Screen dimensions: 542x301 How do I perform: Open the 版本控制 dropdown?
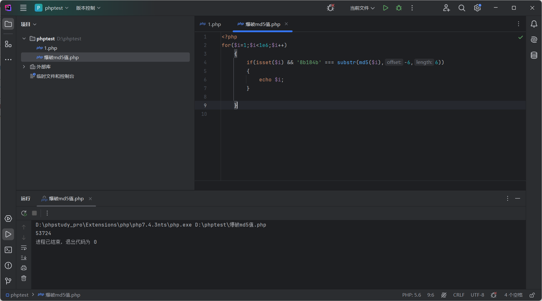point(88,8)
